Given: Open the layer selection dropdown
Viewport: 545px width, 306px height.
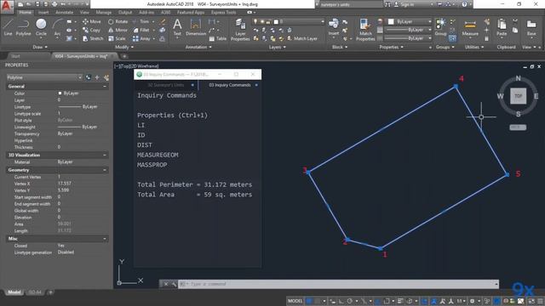Looking at the screenshot, I should click(x=288, y=21).
